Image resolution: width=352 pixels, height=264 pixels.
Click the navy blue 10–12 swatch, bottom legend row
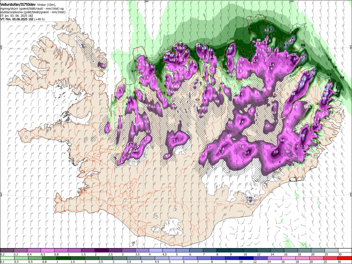tap(246, 258)
